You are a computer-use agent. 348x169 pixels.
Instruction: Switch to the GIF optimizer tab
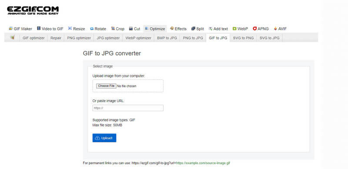click(x=33, y=38)
